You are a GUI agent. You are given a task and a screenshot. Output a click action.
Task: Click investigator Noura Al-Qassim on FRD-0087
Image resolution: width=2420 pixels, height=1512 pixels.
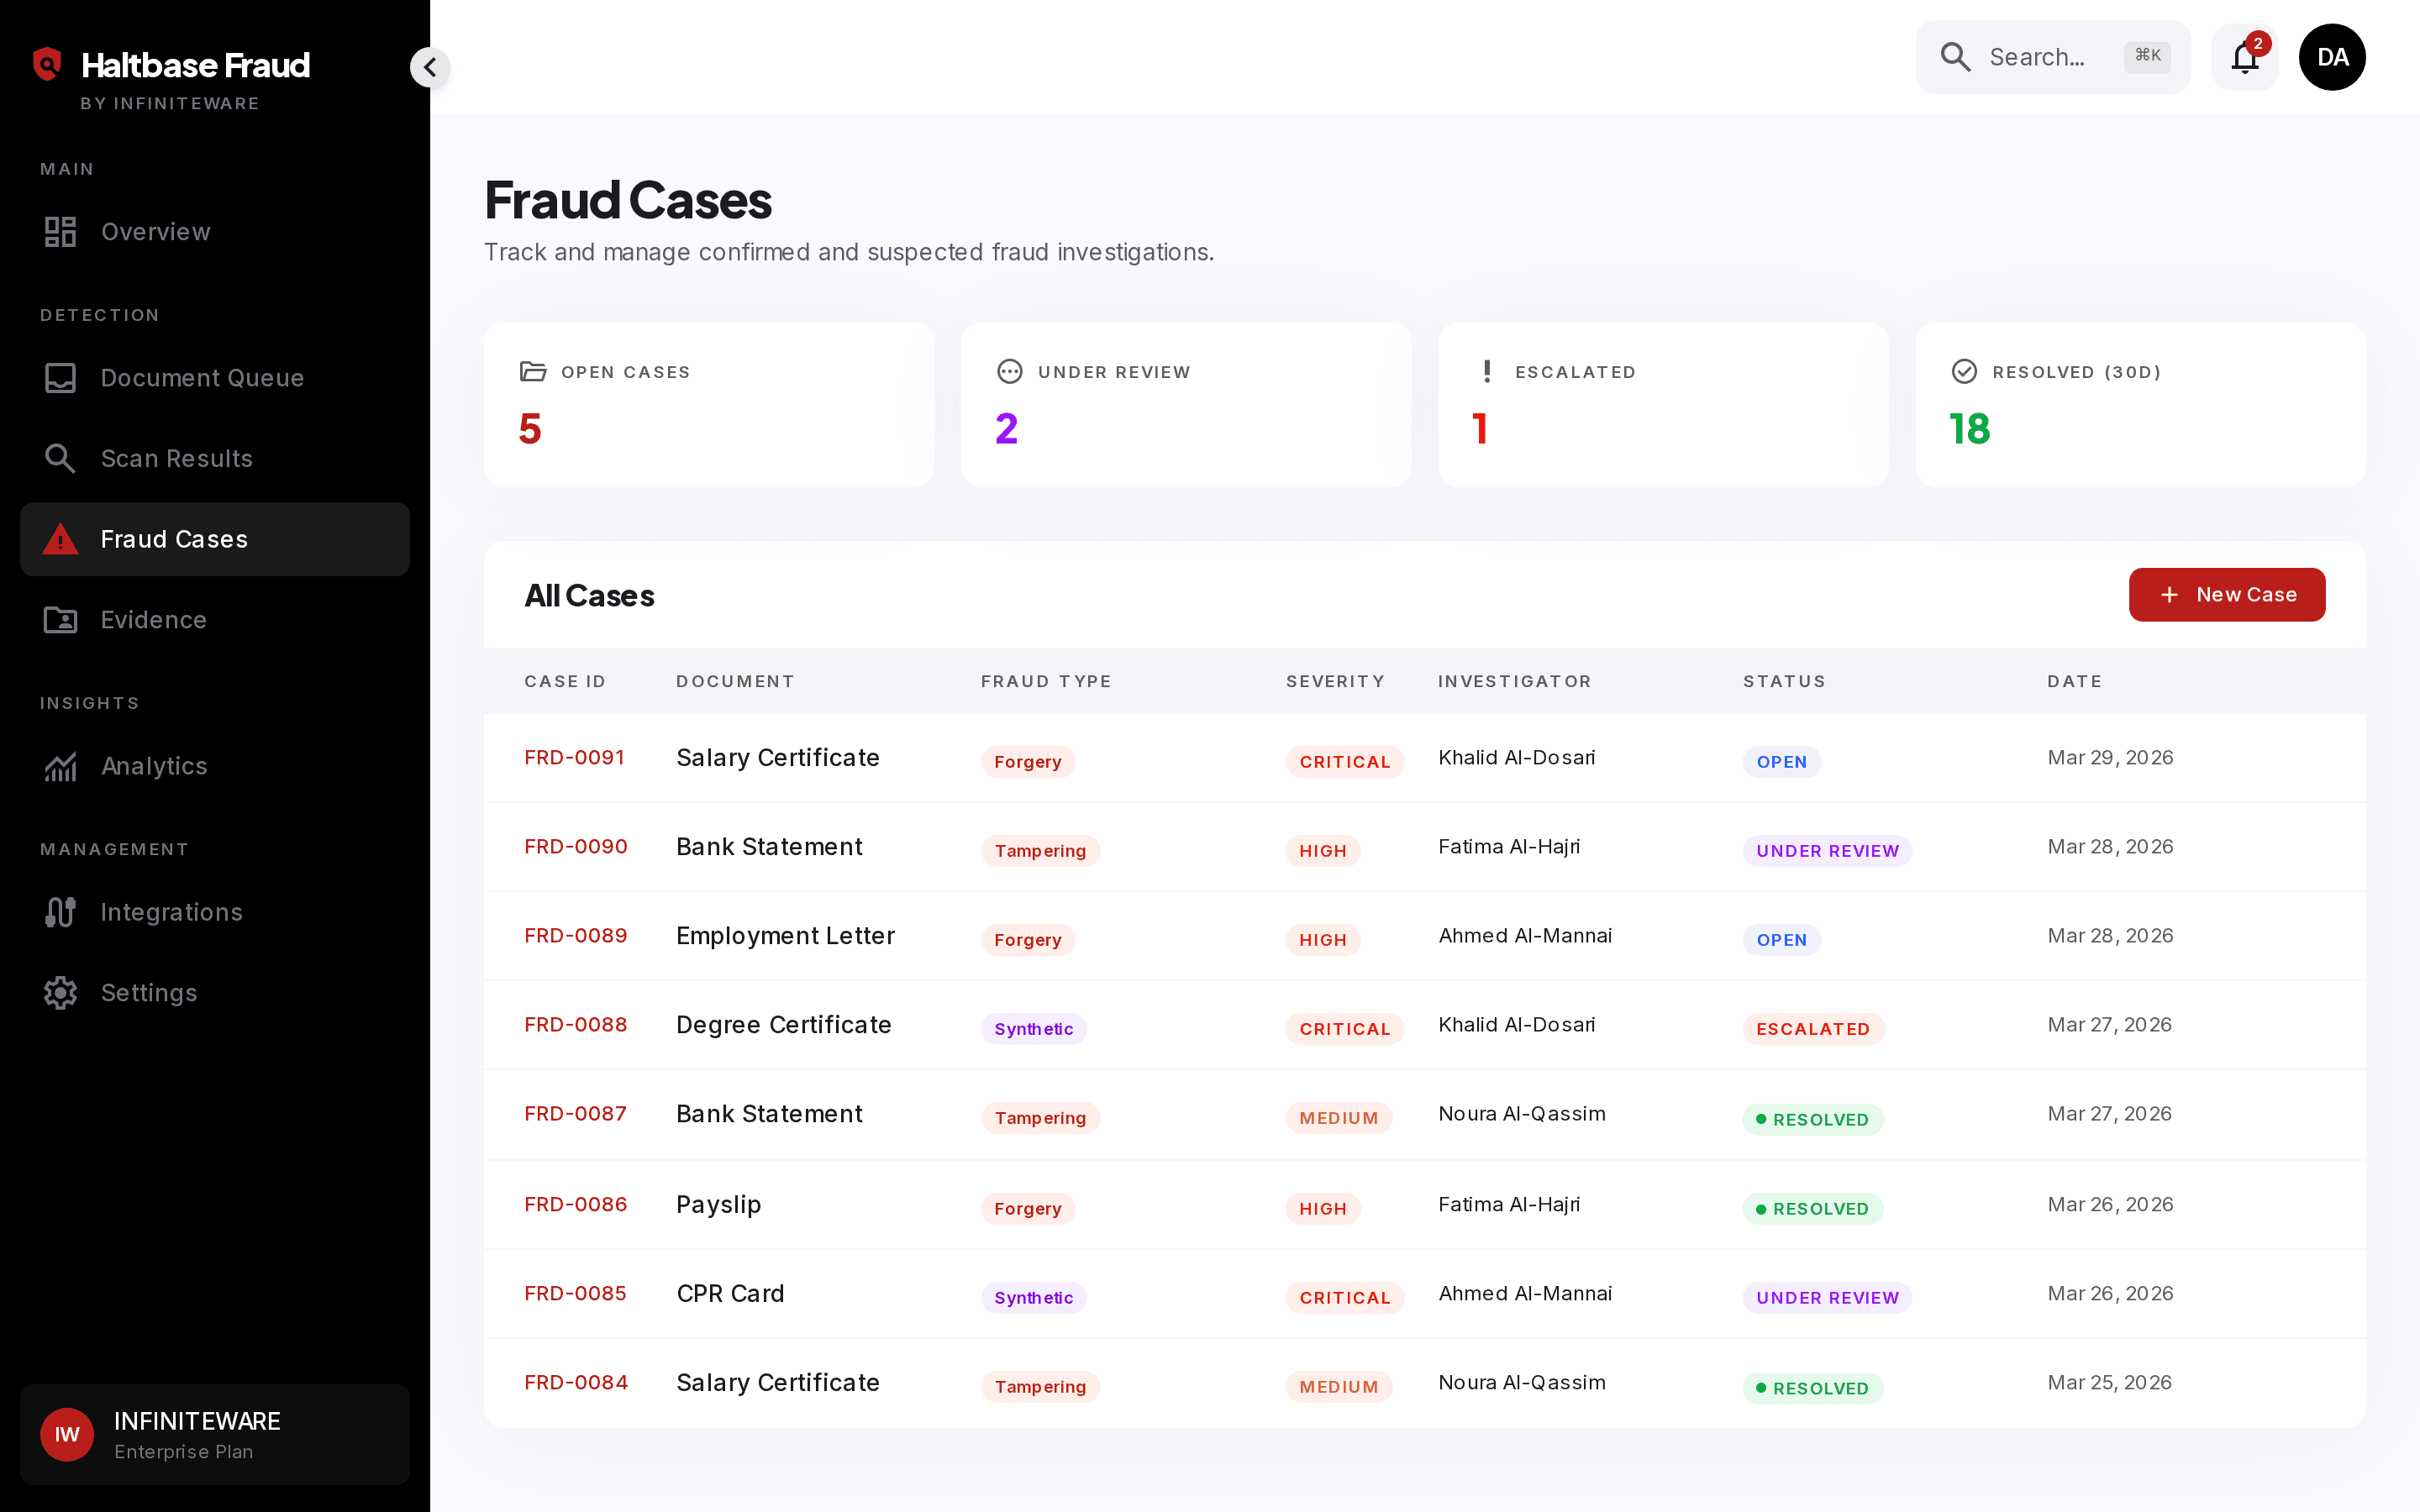point(1522,1114)
